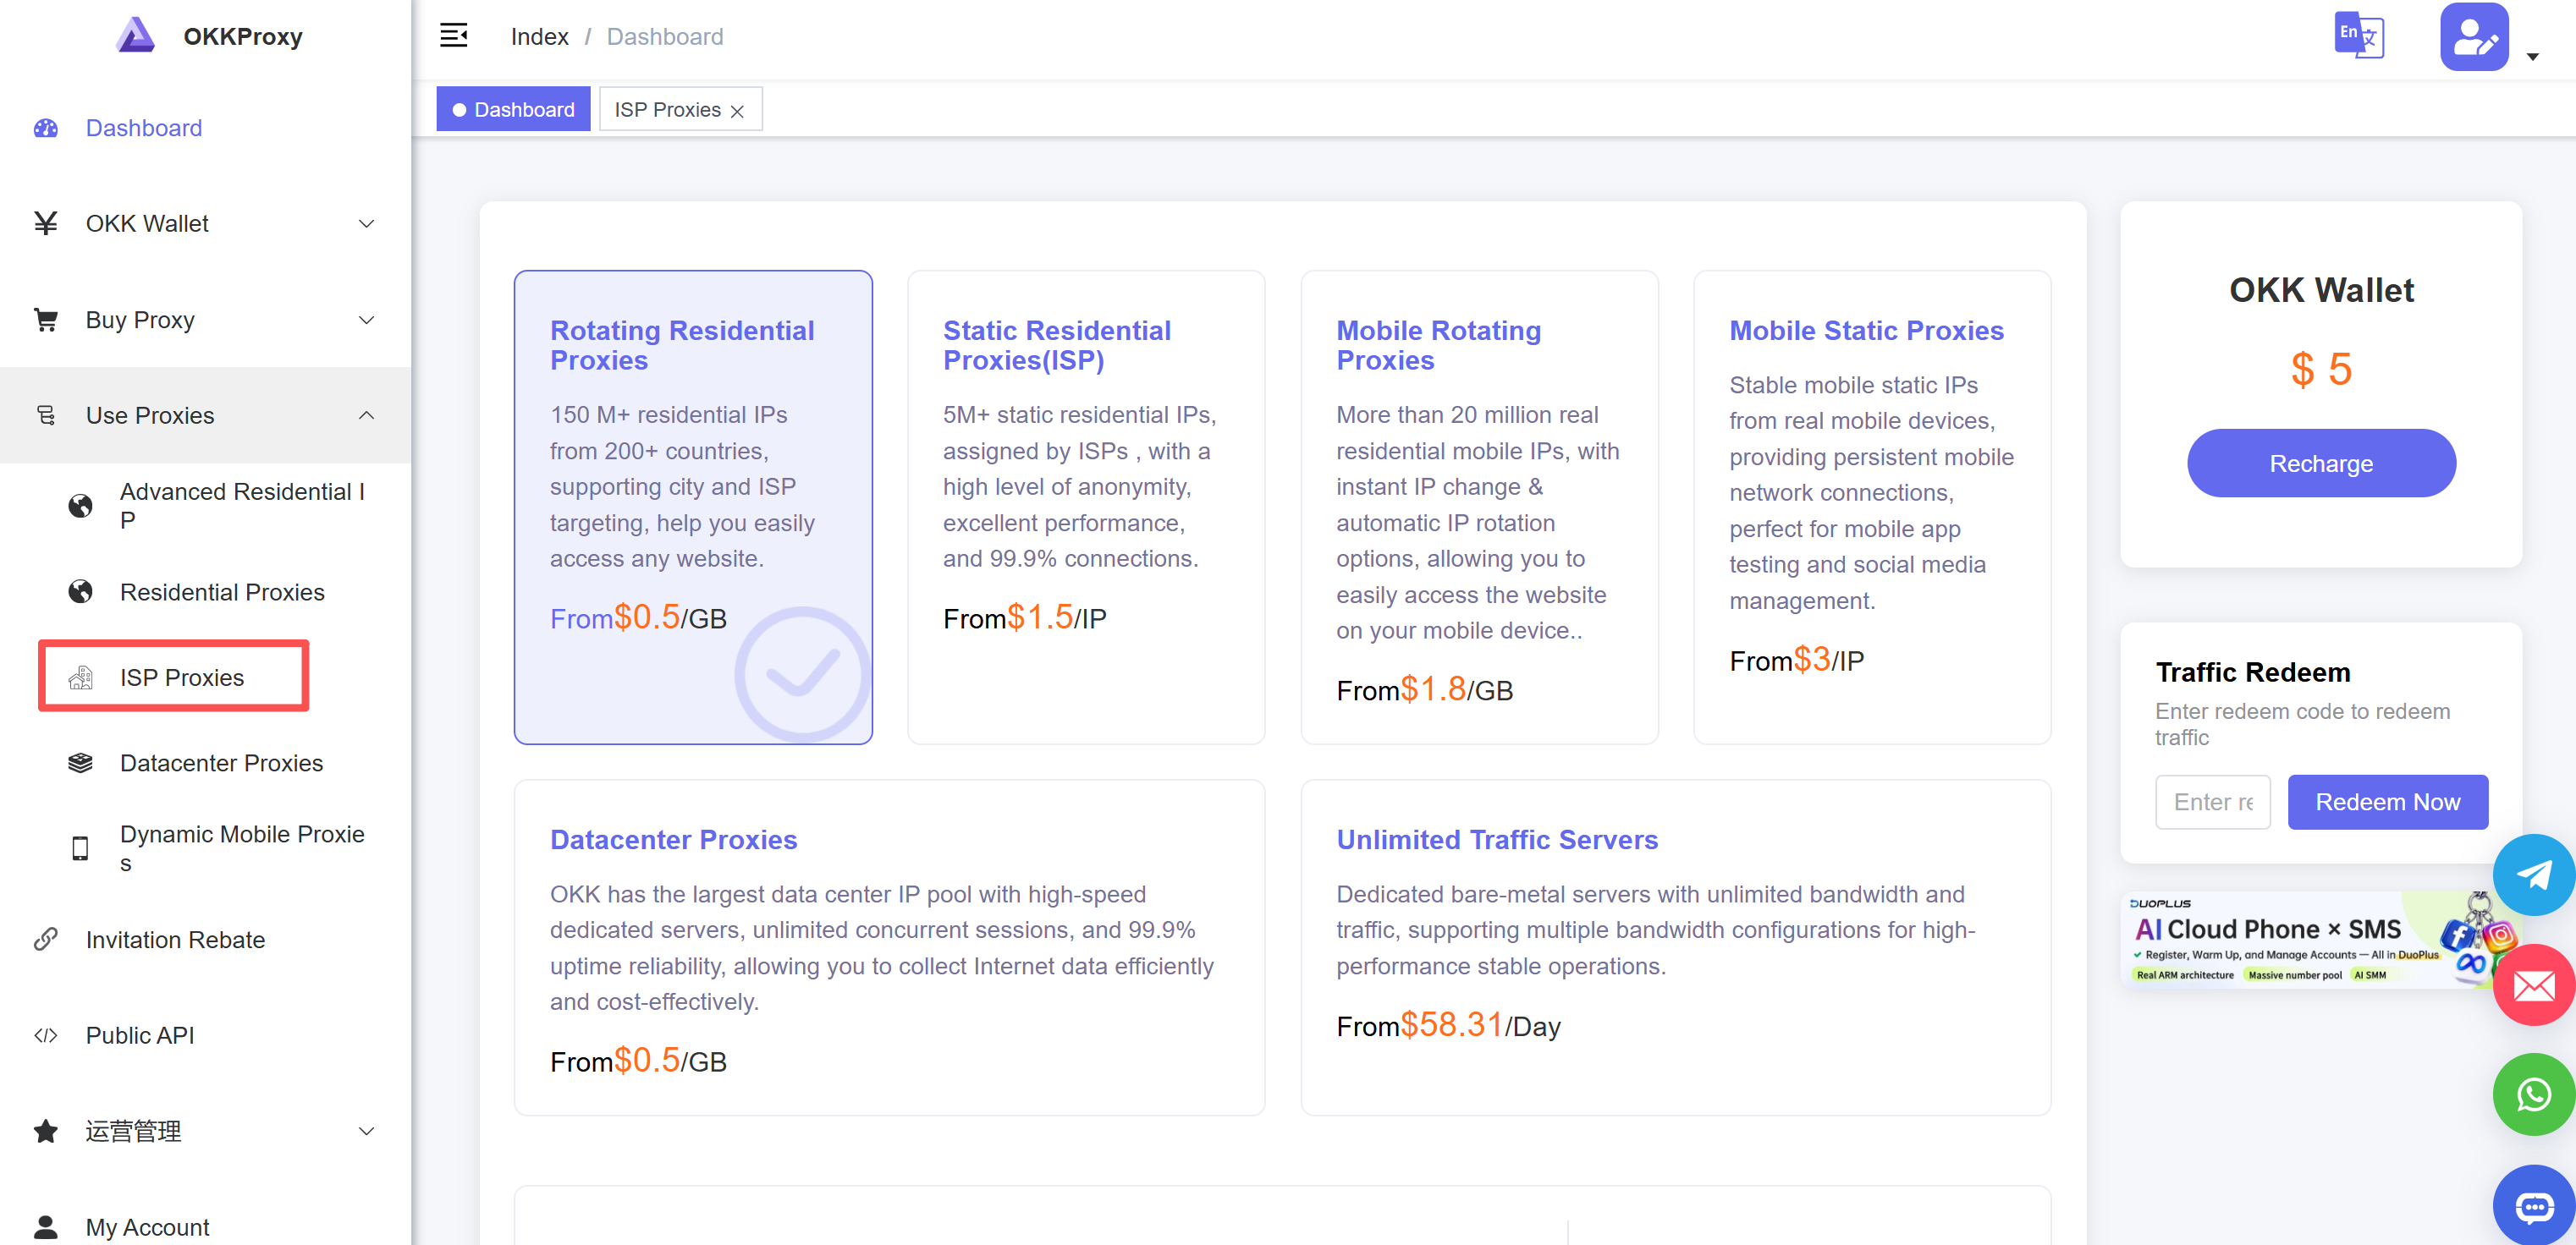
Task: Open Public API menu item
Action: pyautogui.click(x=205, y=1035)
